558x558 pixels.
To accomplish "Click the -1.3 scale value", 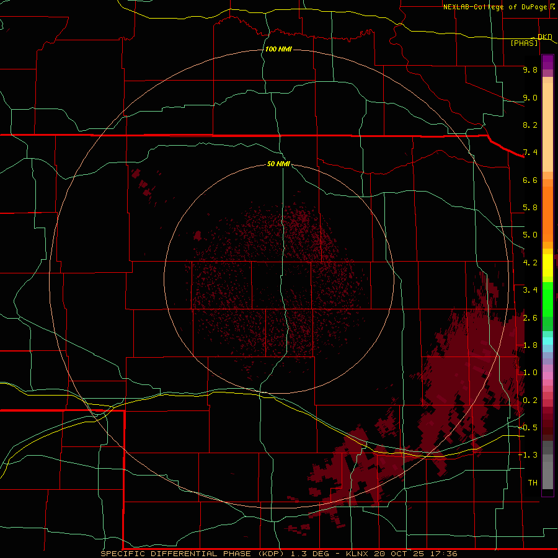I will (528, 455).
